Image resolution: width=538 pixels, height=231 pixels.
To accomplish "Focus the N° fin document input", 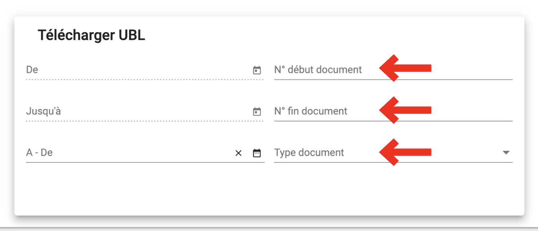I will [393, 111].
